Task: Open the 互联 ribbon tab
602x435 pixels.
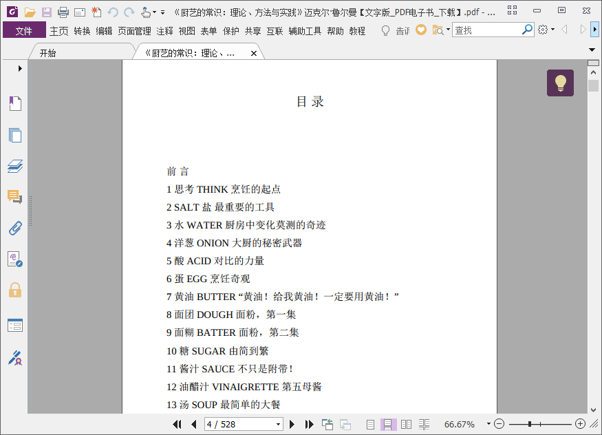Action: pyautogui.click(x=275, y=31)
